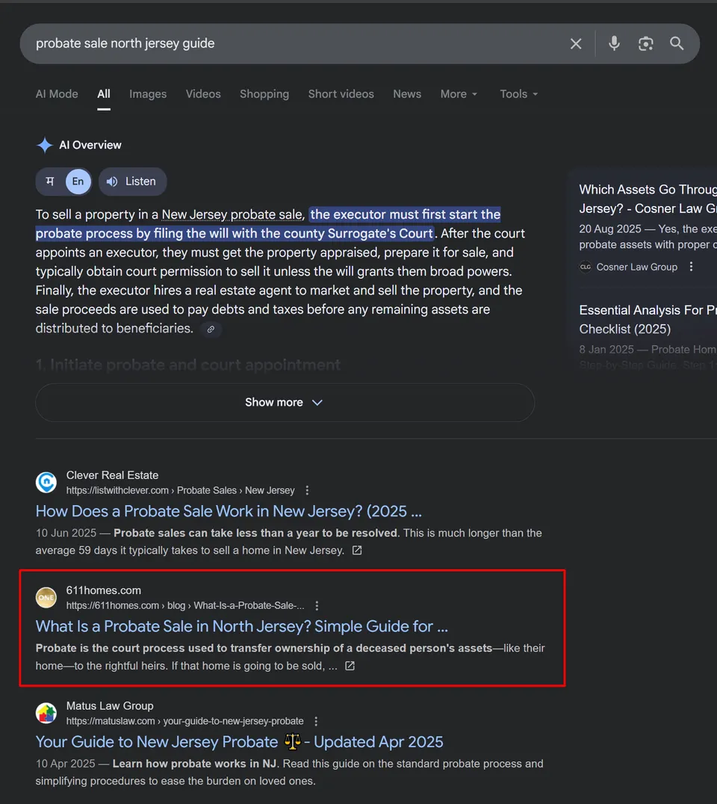Open How Does a Probate Sale Work link

[x=229, y=511]
